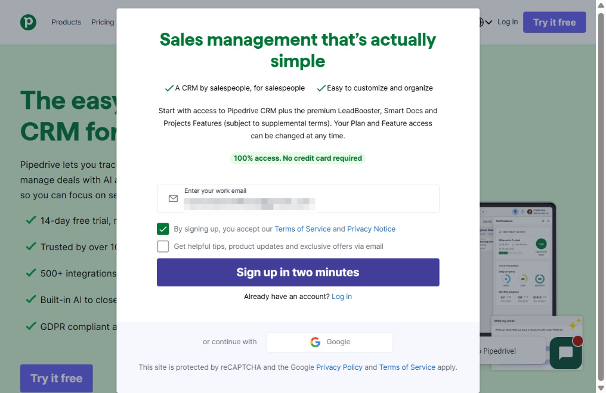Open the Terms of Service link beside checkbox
Screen dimensions: 606x393
coord(302,229)
